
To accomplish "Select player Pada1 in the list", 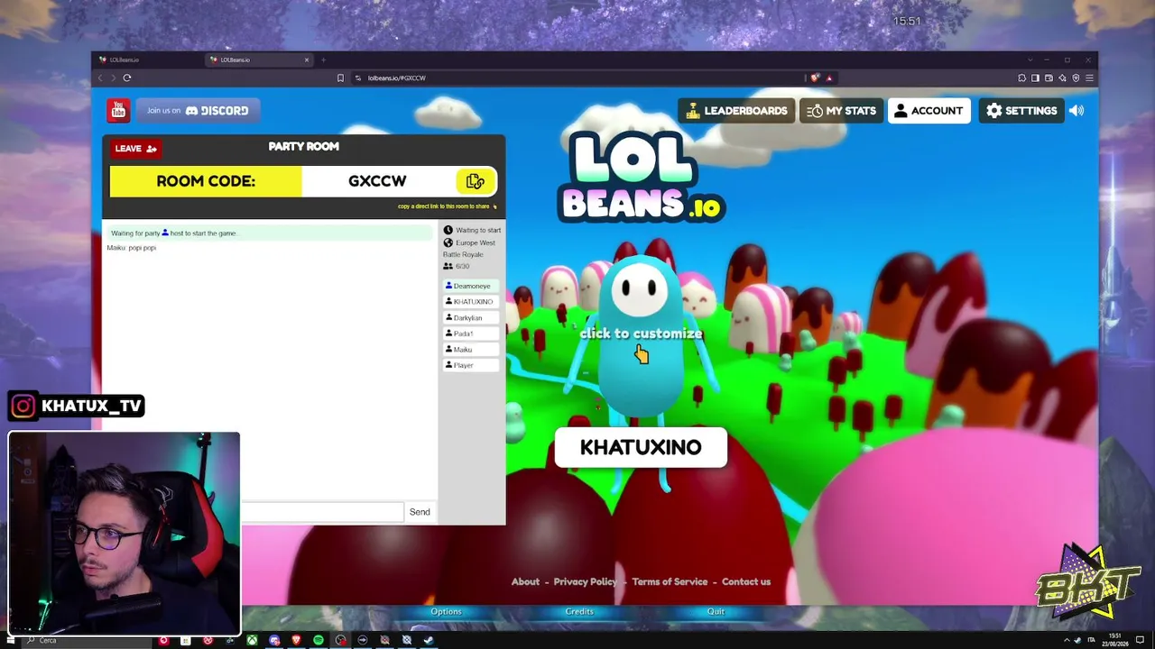I will click(x=471, y=334).
